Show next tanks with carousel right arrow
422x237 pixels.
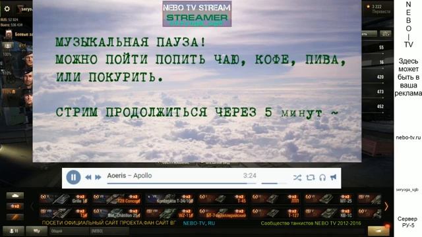point(386,206)
